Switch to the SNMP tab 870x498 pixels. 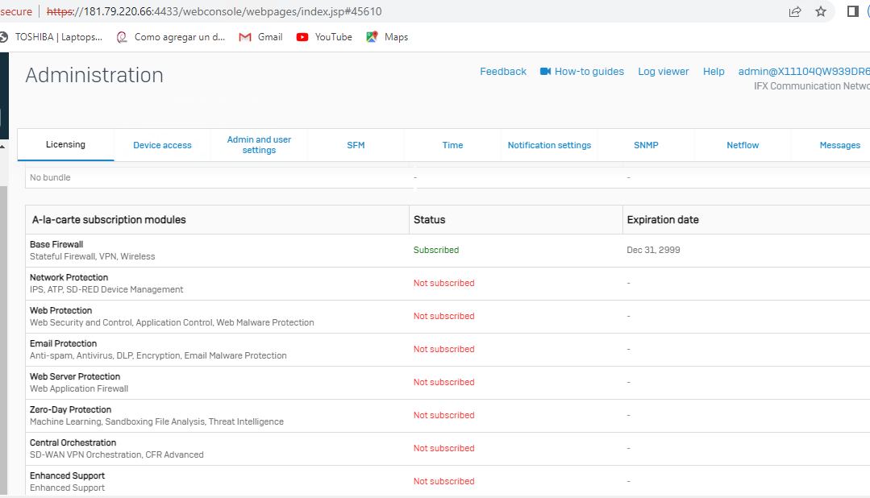point(646,145)
